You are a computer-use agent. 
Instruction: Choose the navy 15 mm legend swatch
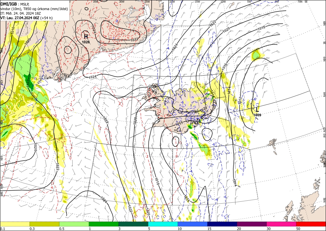tap(222, 224)
